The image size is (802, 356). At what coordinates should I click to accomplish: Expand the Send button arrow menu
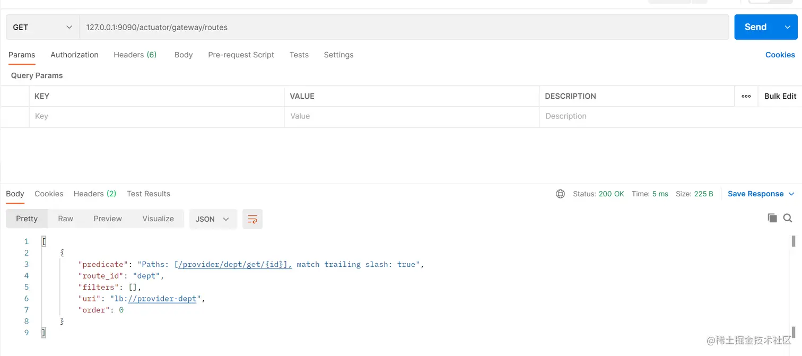coord(787,27)
